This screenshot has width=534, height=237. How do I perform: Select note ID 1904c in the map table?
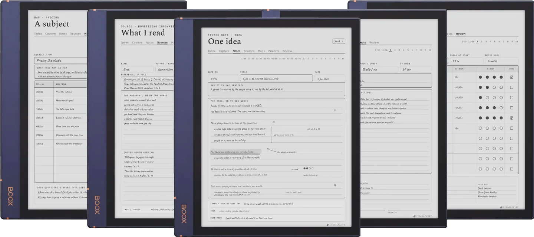[40, 109]
